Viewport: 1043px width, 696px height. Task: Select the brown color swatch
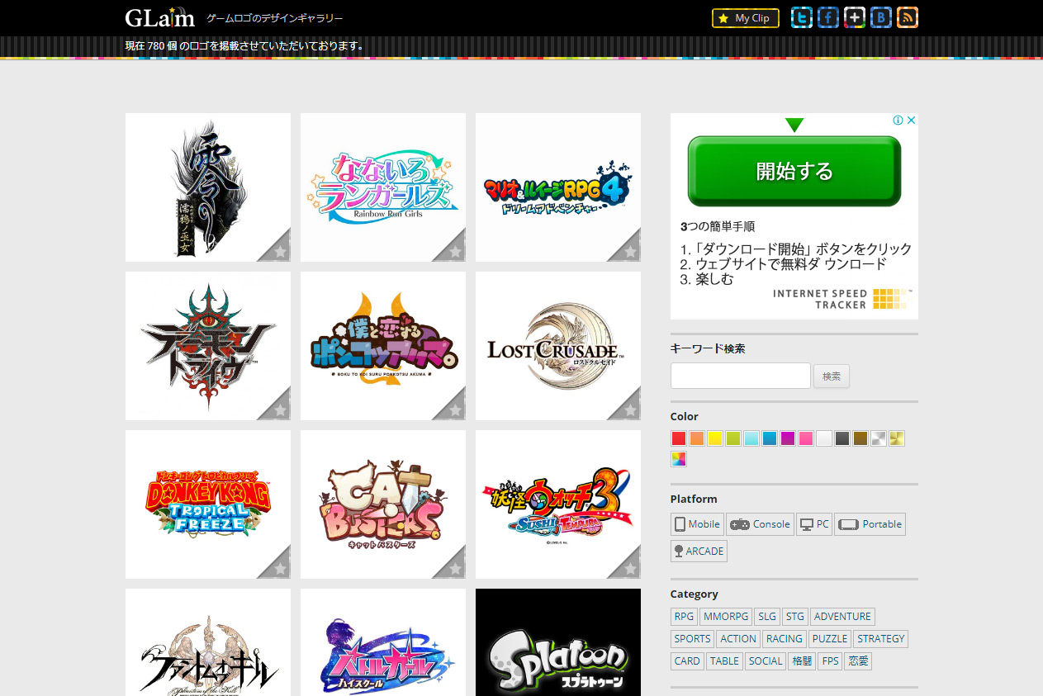click(860, 438)
